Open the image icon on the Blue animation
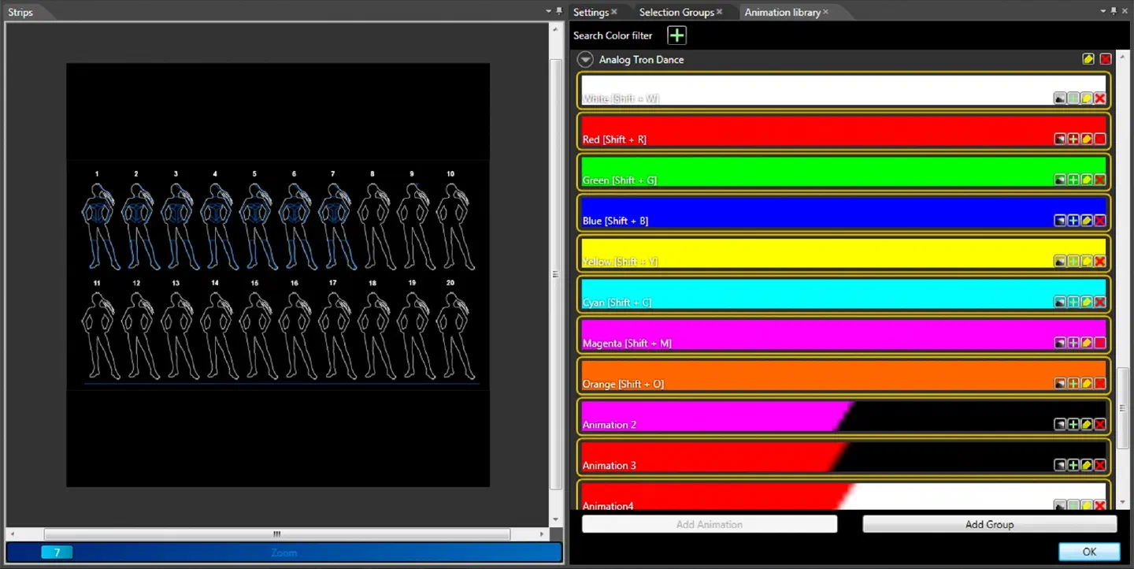Viewport: 1134px width, 569px height. pyautogui.click(x=1060, y=221)
